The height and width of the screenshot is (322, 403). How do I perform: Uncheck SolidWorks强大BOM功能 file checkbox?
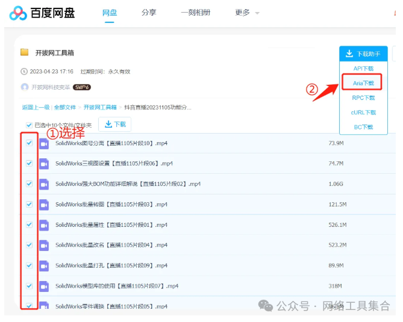click(x=30, y=184)
